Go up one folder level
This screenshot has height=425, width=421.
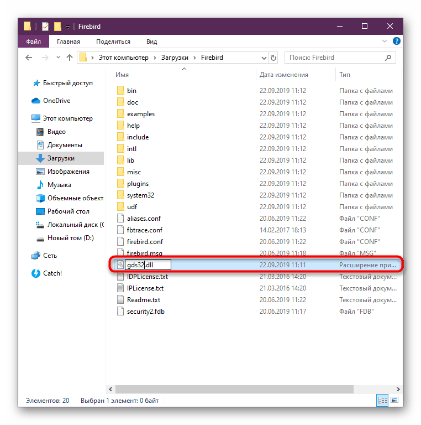(x=70, y=58)
